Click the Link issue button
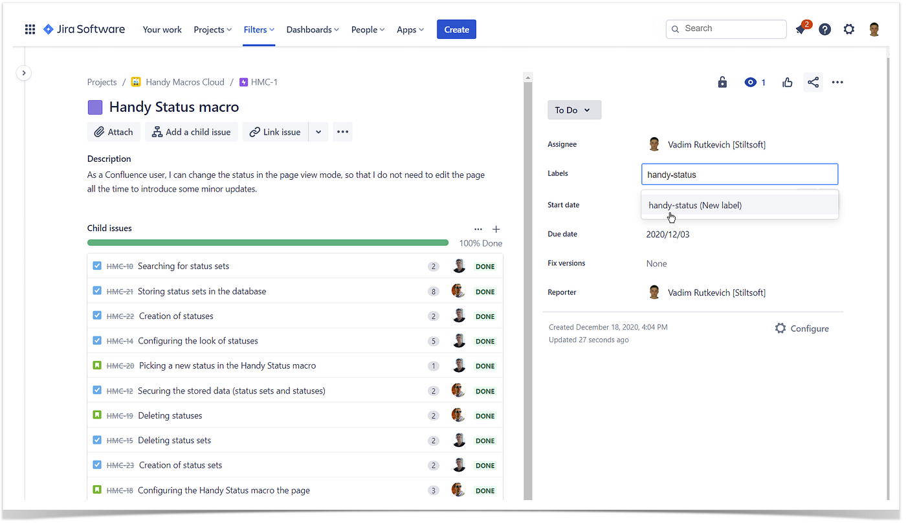 coord(276,132)
